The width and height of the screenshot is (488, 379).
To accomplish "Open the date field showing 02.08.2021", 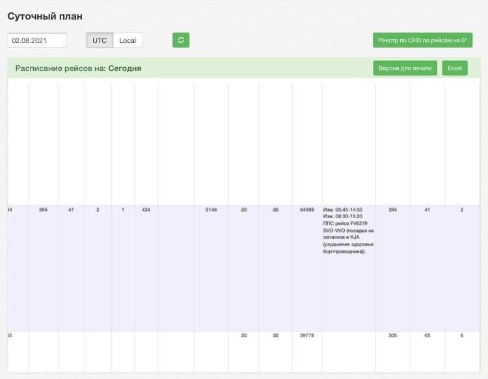I will (37, 40).
